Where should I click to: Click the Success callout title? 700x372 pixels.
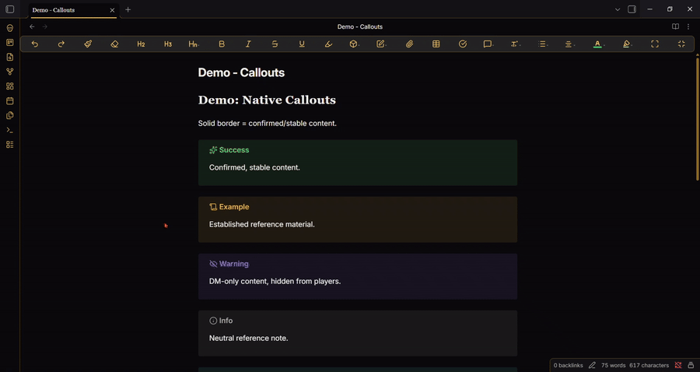pyautogui.click(x=234, y=150)
